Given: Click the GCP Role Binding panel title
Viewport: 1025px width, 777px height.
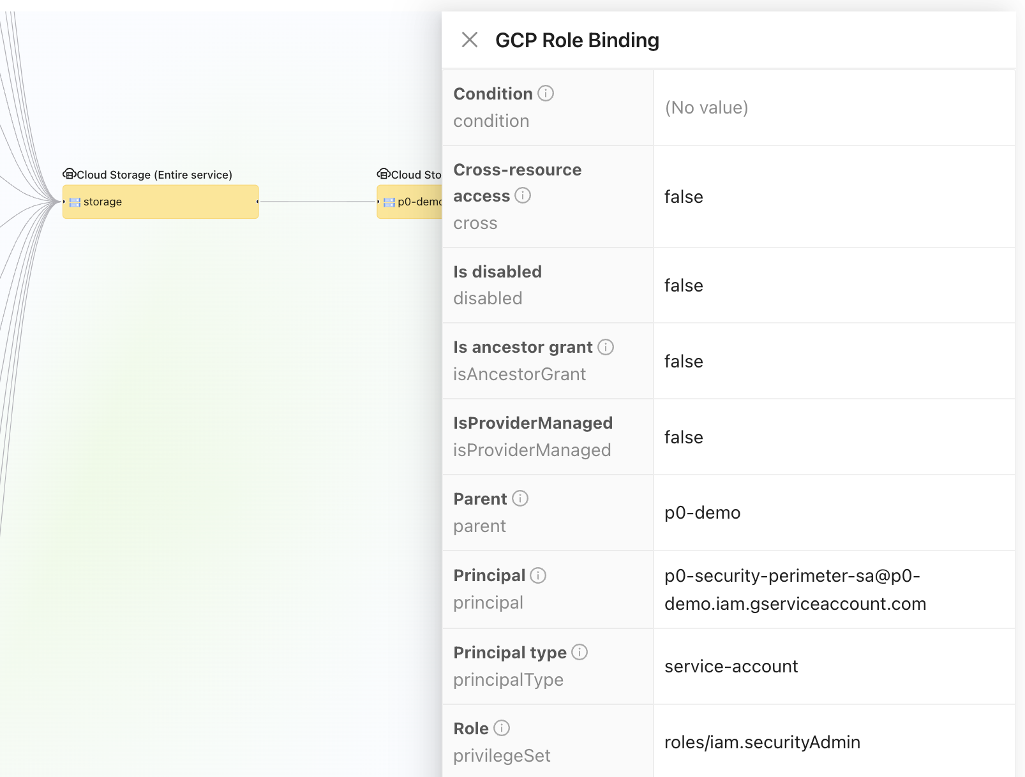Looking at the screenshot, I should pos(577,40).
